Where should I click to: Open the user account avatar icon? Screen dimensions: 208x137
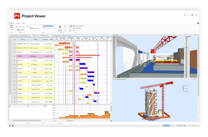[185, 15]
